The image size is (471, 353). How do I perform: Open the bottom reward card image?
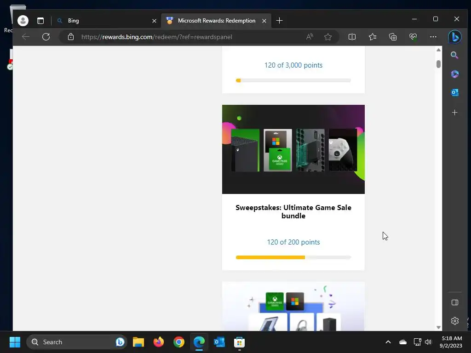pos(293,306)
